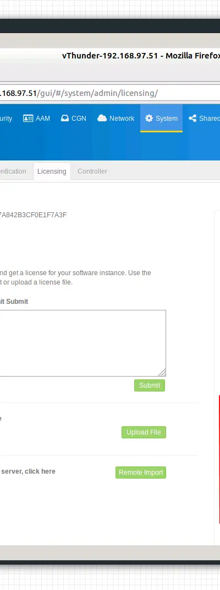This screenshot has width=220, height=590.
Task: Open the partially visible Security menu
Action: [6, 118]
